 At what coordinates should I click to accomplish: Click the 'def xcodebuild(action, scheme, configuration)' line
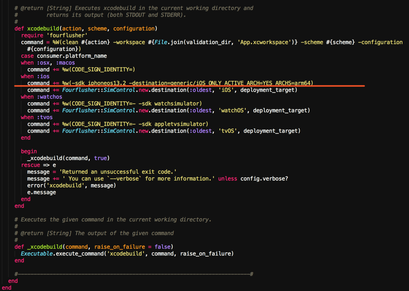(86, 29)
